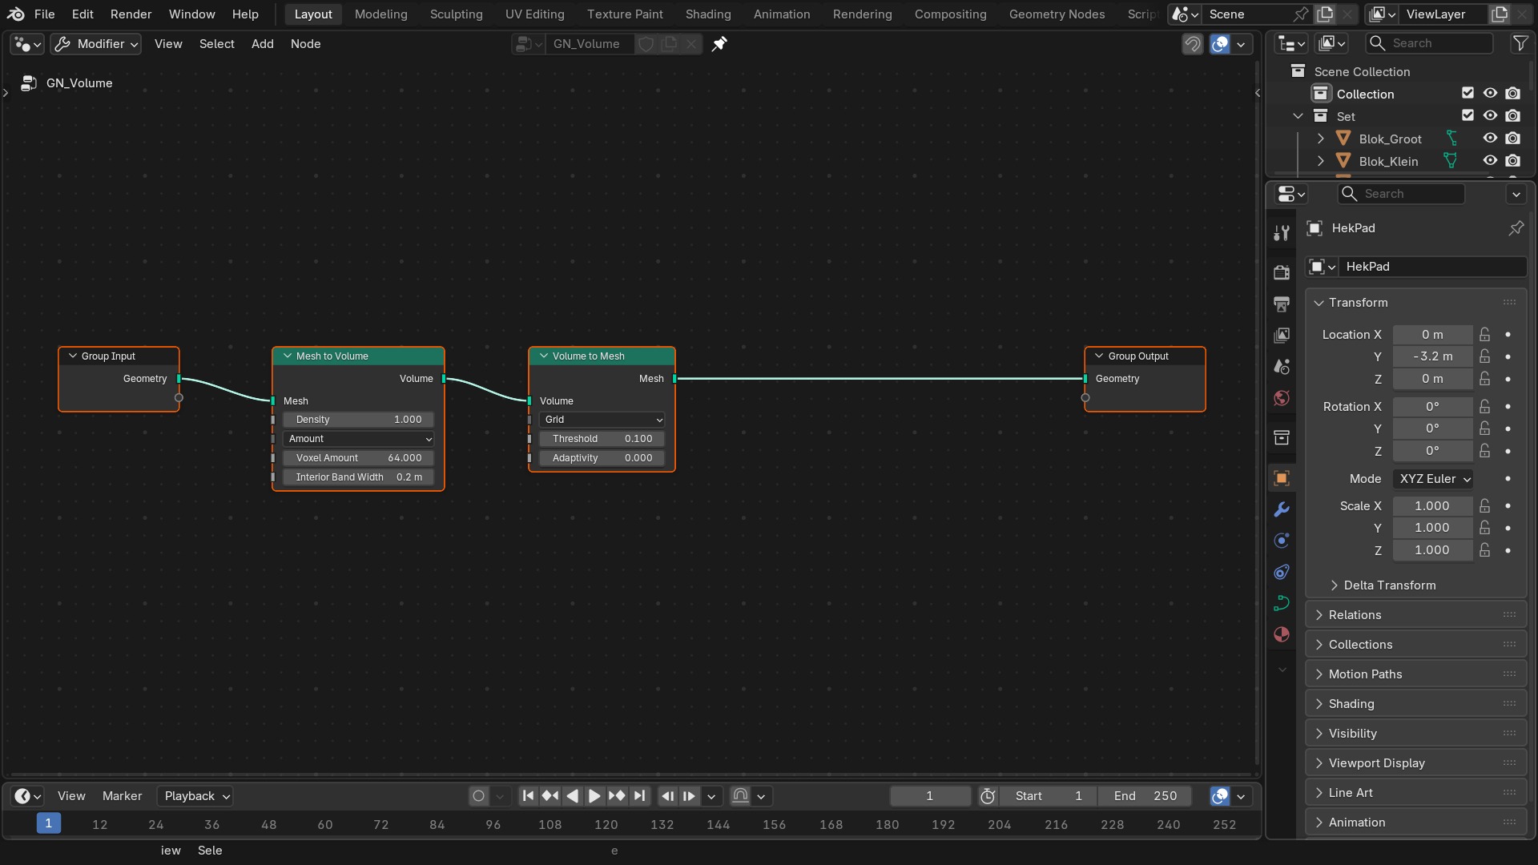The height and width of the screenshot is (865, 1538).
Task: Switch to the Shading workspace tab
Action: pyautogui.click(x=708, y=14)
